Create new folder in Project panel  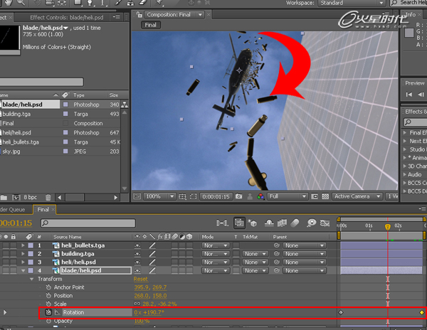(x=4, y=198)
